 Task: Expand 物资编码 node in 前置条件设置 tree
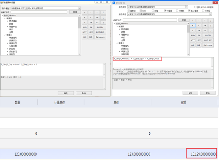[8, 21]
